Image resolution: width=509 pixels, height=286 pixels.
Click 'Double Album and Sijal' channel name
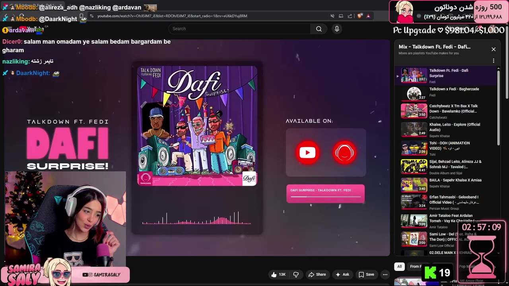coord(445,173)
